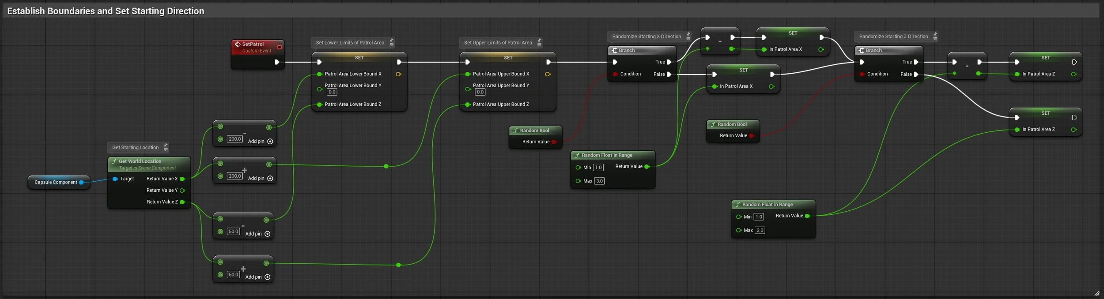Image resolution: width=1104 pixels, height=299 pixels.
Task: Click the Patrol Area Upper Bound X input pin
Action: pos(468,74)
